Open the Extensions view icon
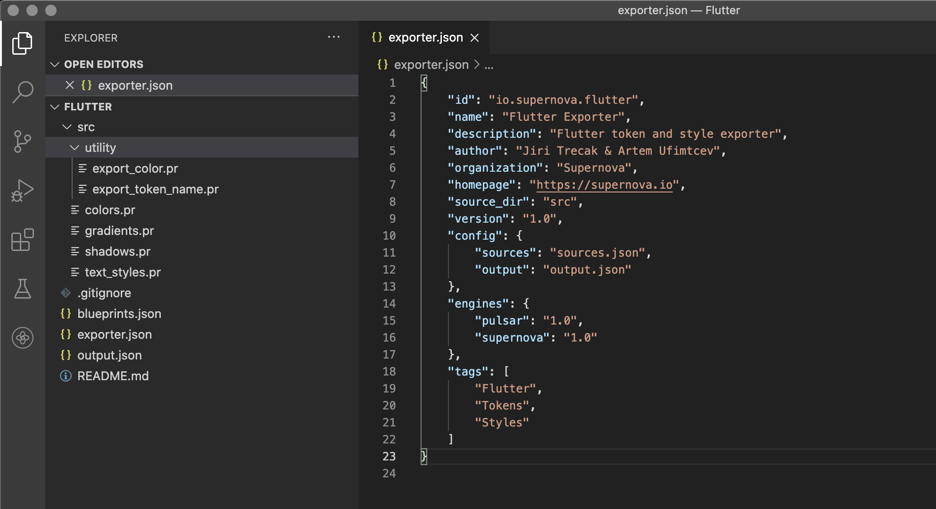The height and width of the screenshot is (509, 936). [x=22, y=240]
